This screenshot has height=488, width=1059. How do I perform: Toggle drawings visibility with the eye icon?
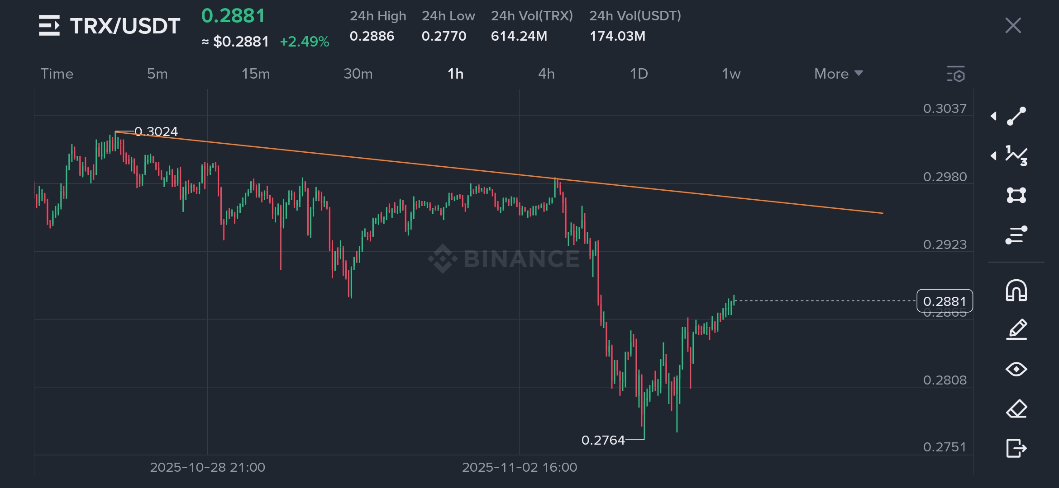point(1016,369)
